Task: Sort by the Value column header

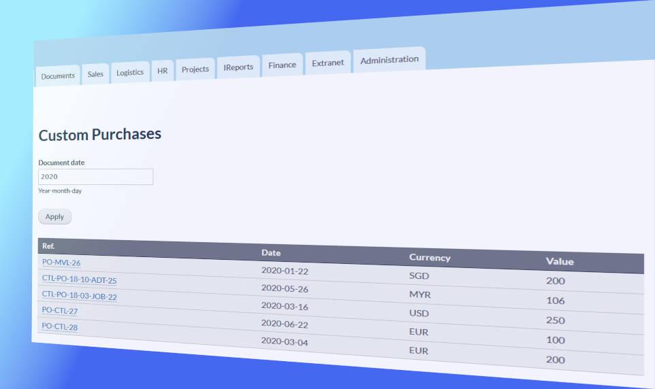Action: 560,261
